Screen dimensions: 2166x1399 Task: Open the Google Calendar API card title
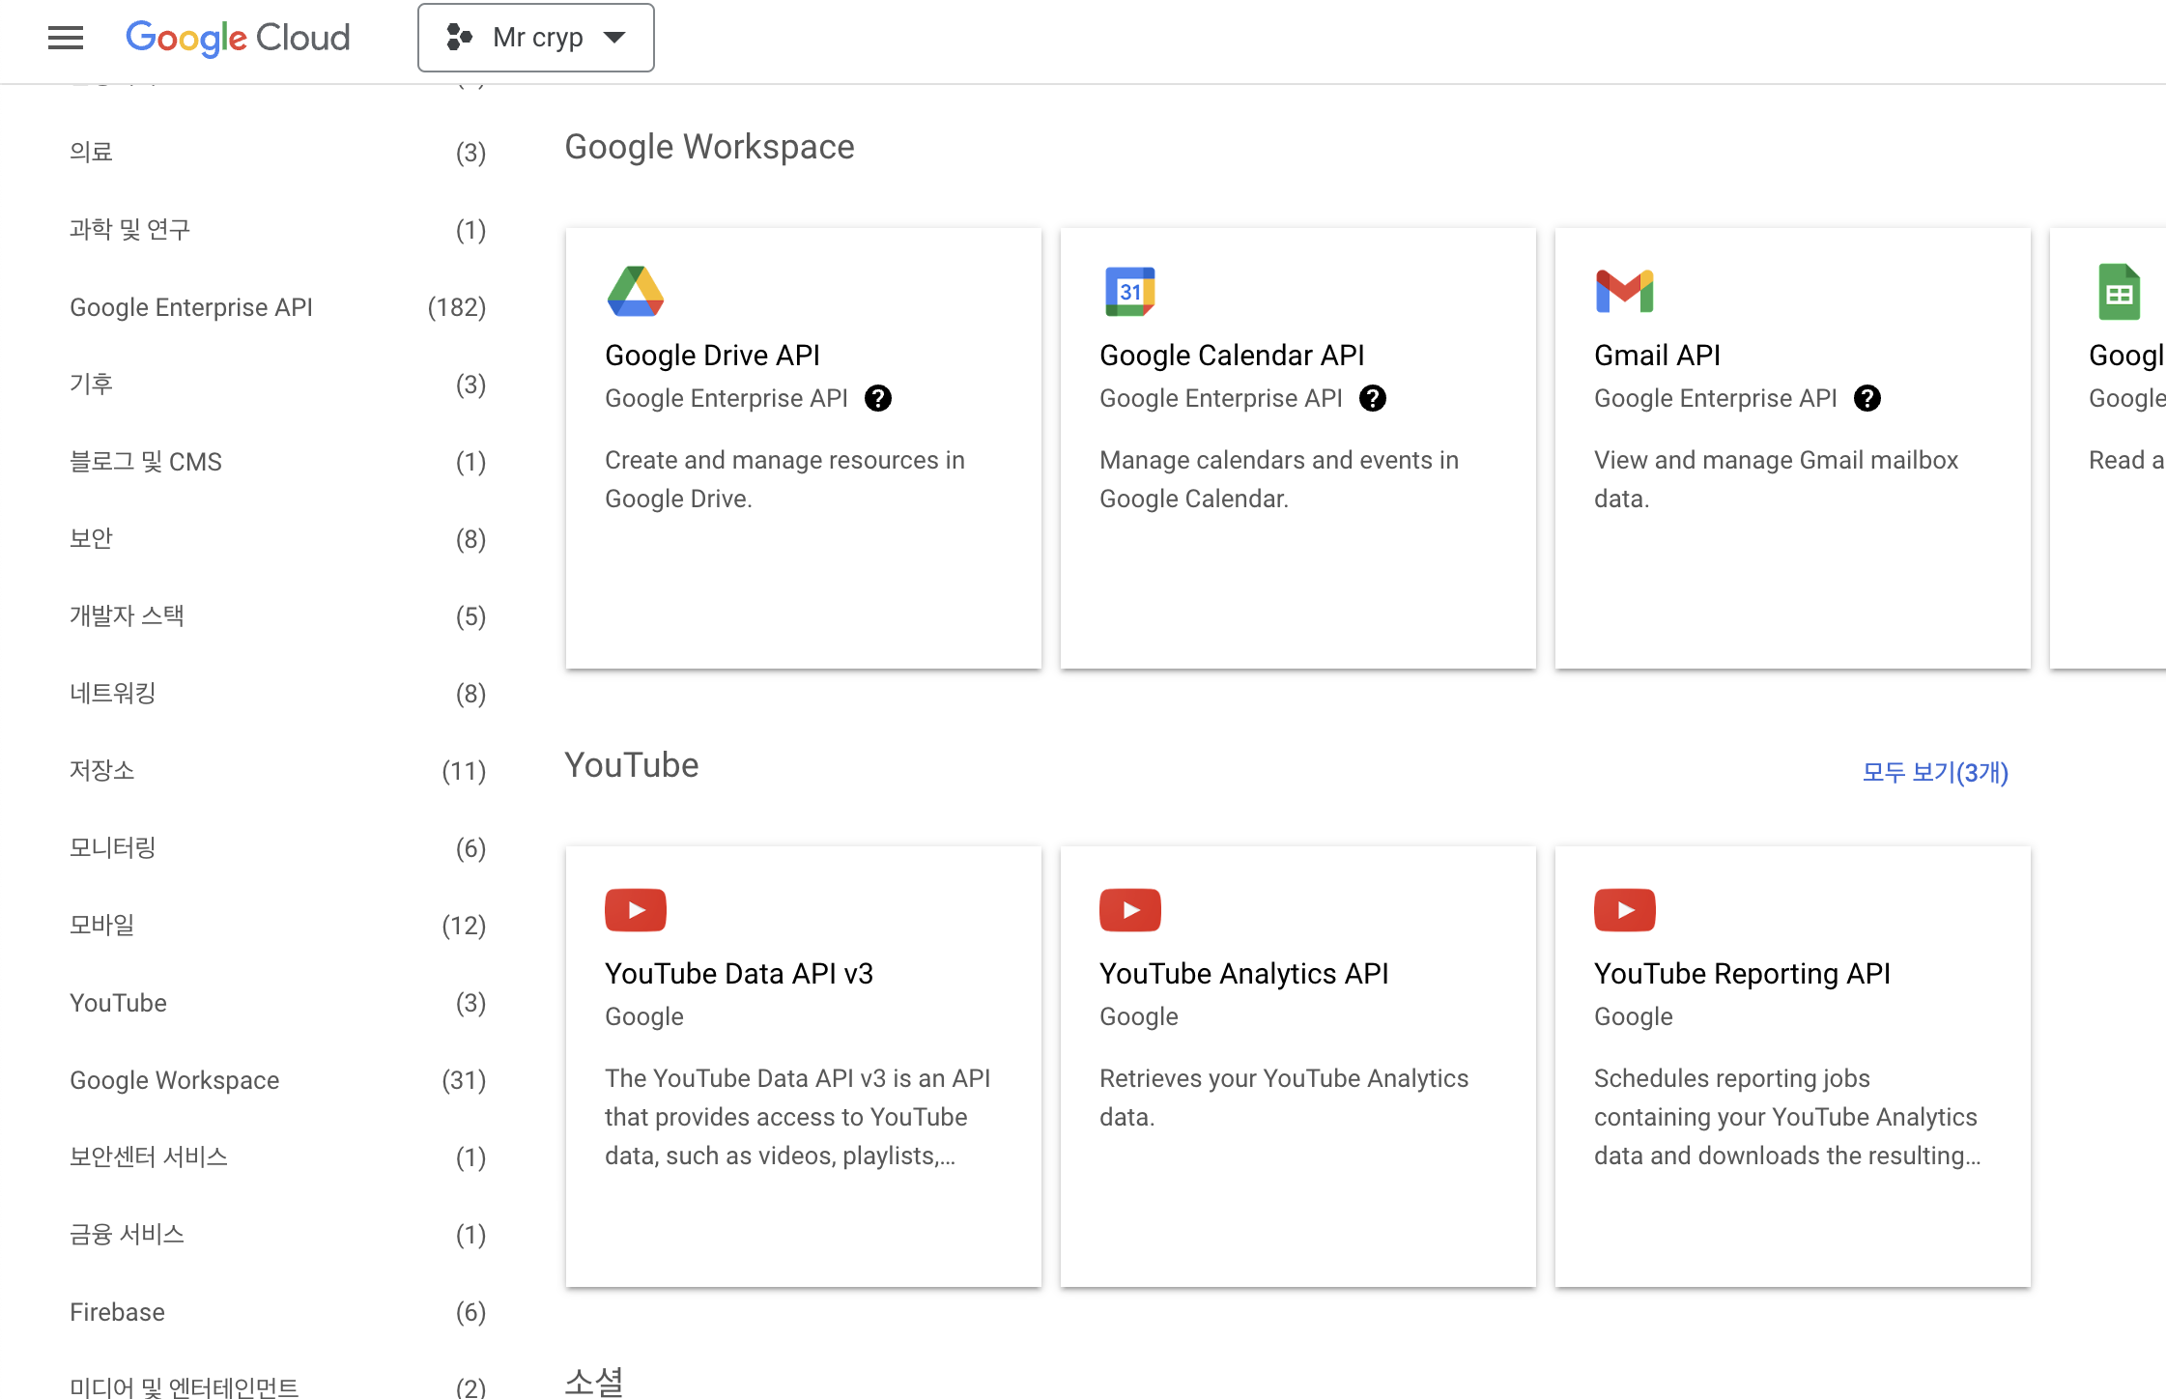(x=1231, y=356)
